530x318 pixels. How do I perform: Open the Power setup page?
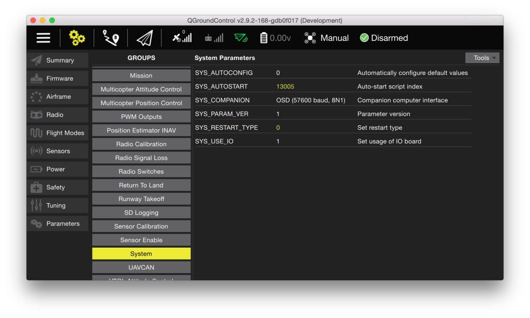tap(57, 170)
